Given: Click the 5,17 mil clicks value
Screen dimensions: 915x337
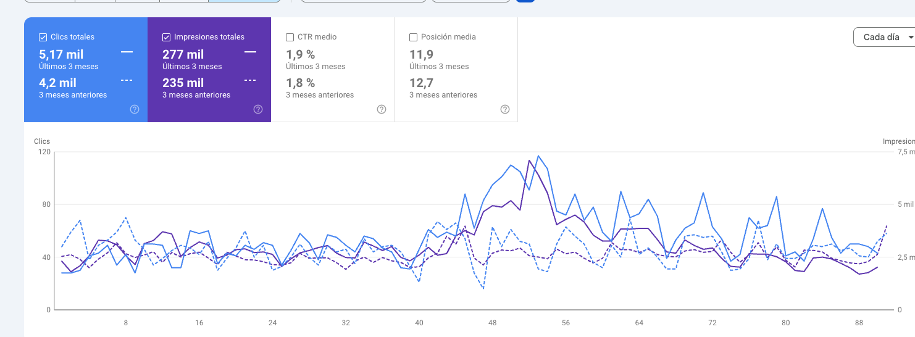Looking at the screenshot, I should pos(61,55).
